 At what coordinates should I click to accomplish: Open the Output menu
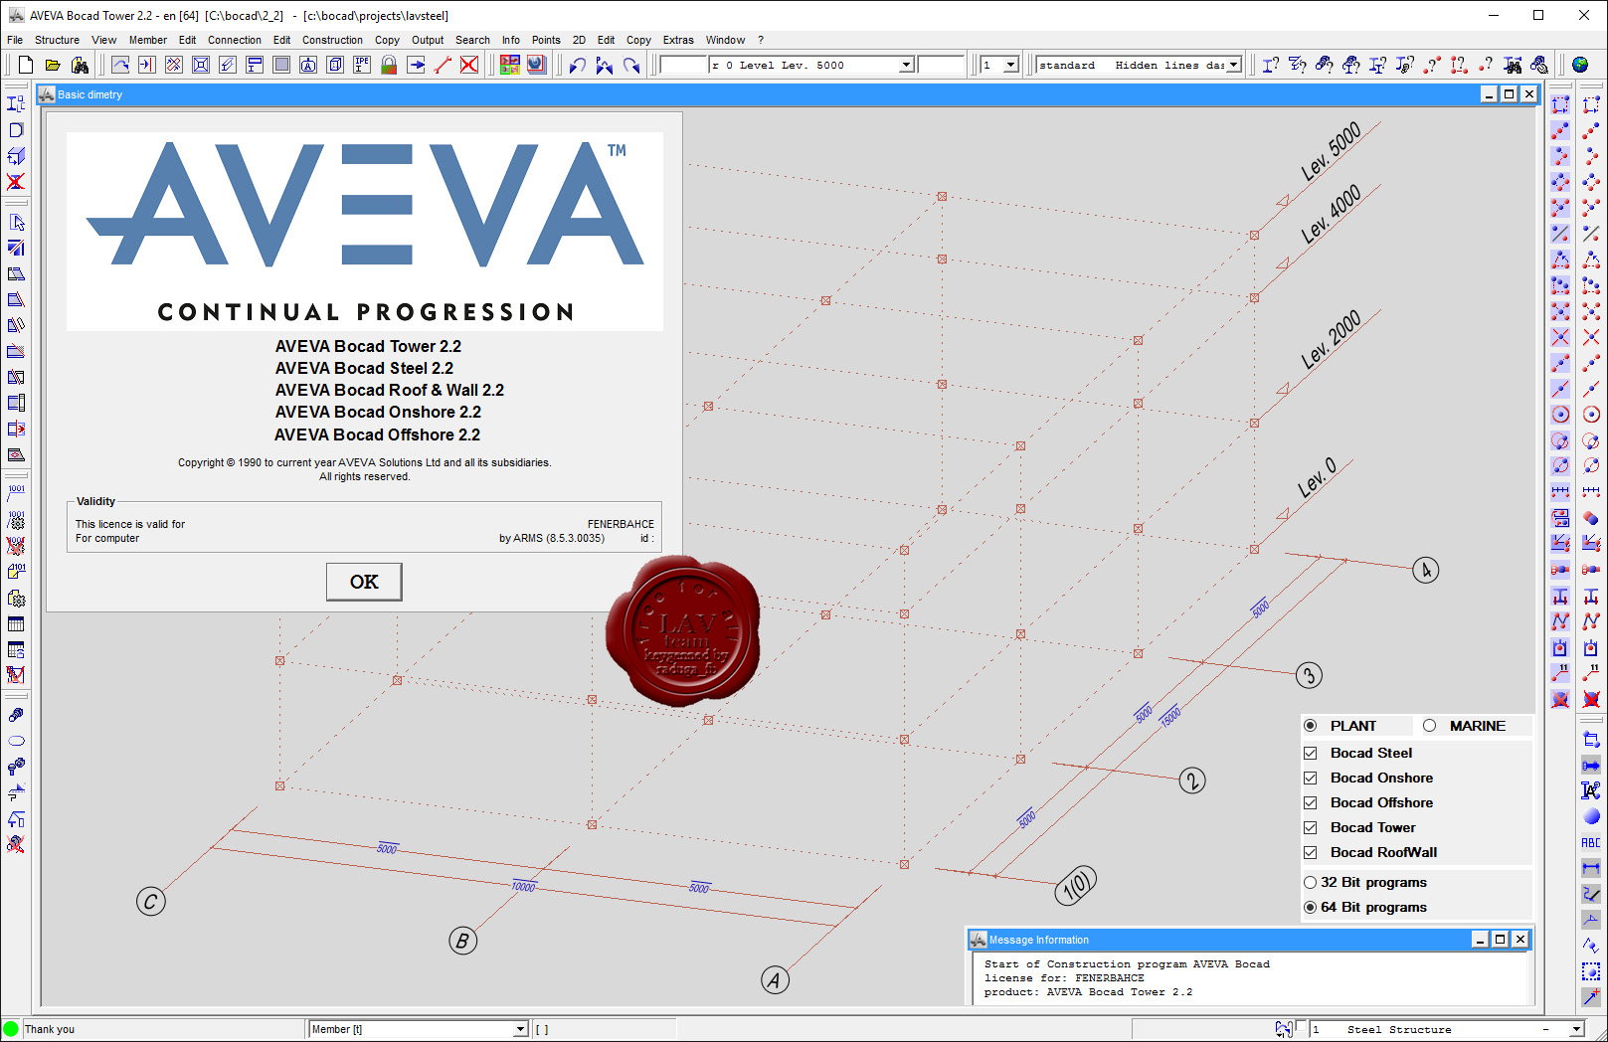[428, 40]
